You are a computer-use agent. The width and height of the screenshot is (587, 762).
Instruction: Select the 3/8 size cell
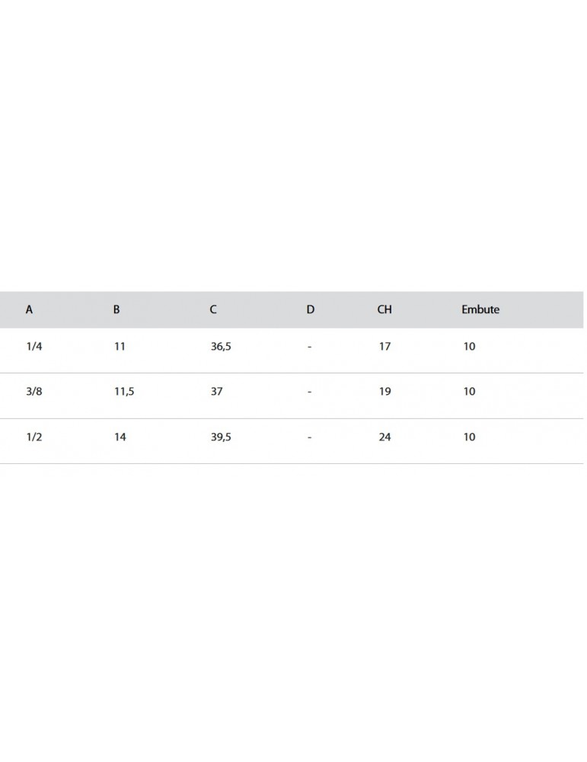[33, 392]
